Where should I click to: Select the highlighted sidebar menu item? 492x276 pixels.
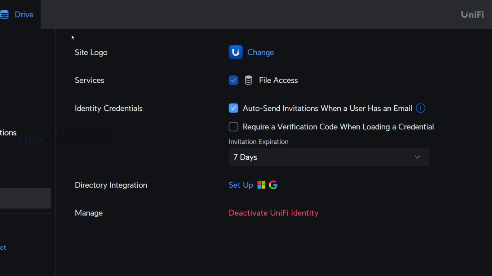coord(25,198)
